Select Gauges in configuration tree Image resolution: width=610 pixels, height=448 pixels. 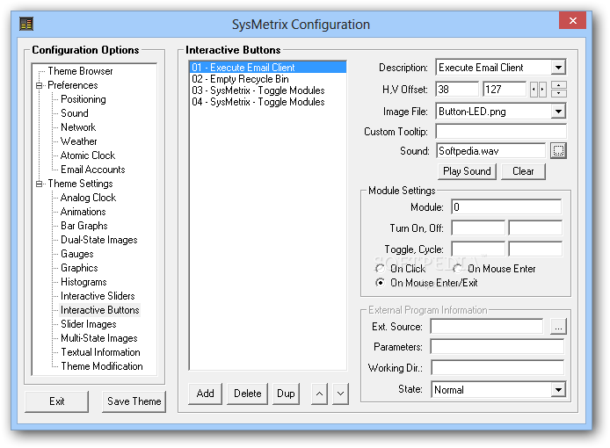click(77, 254)
